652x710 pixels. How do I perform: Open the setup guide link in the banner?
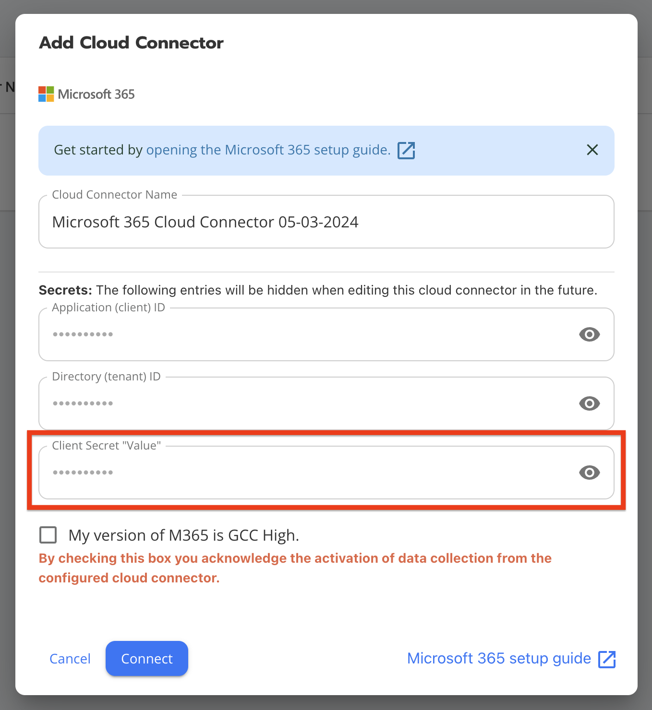click(268, 150)
